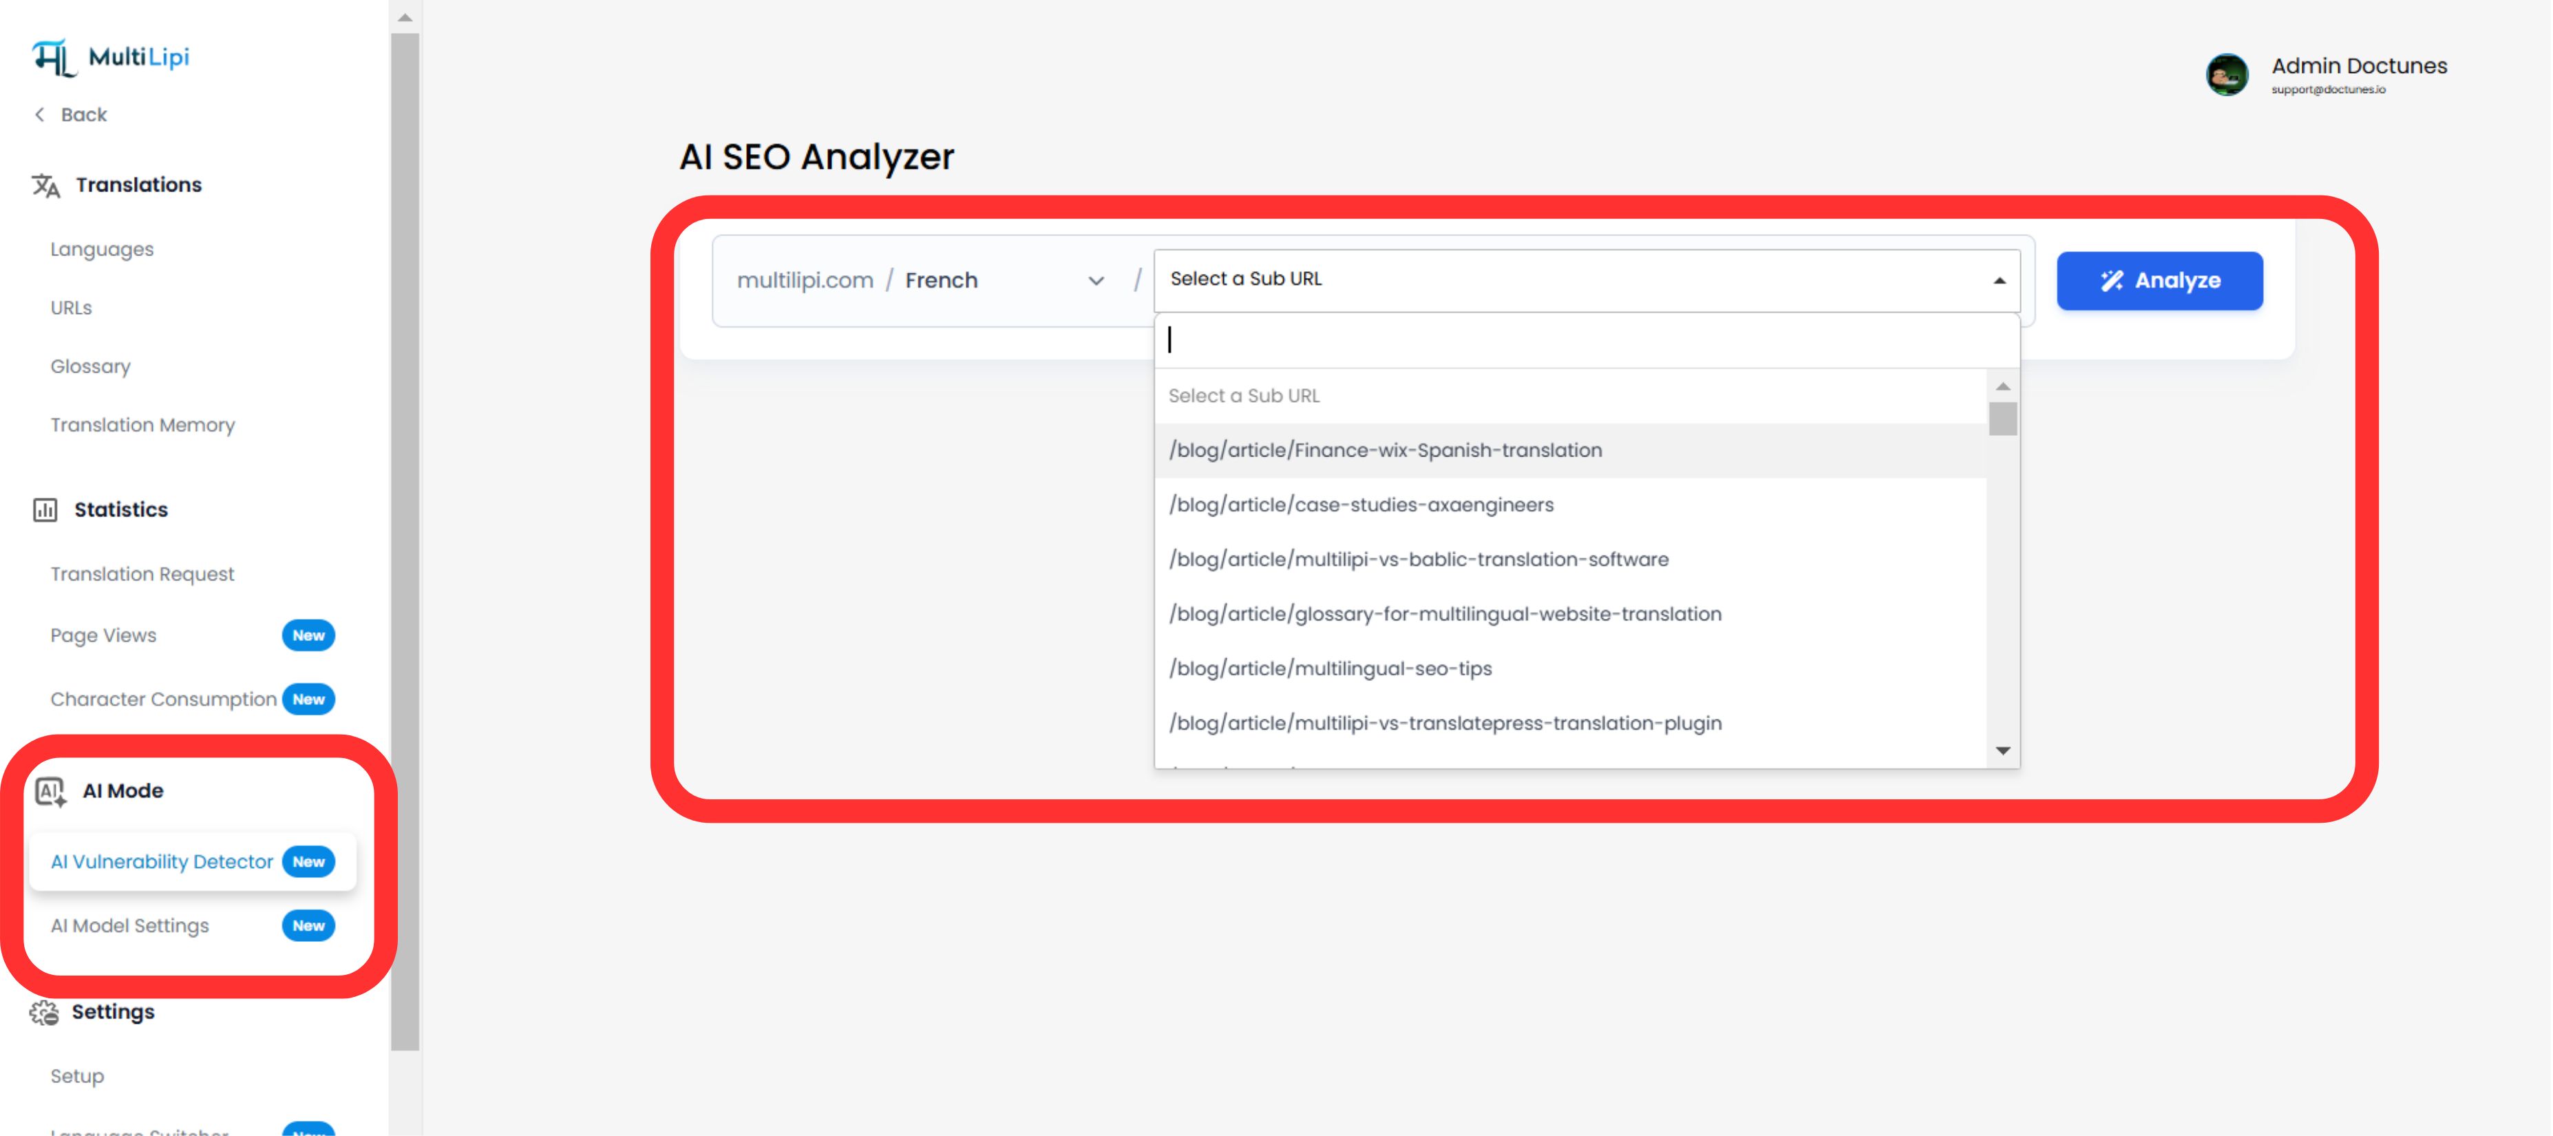The image size is (2553, 1136).
Task: Select /blog/article/multilipi-vs-bablic-translation-software option
Action: pyautogui.click(x=1570, y=559)
